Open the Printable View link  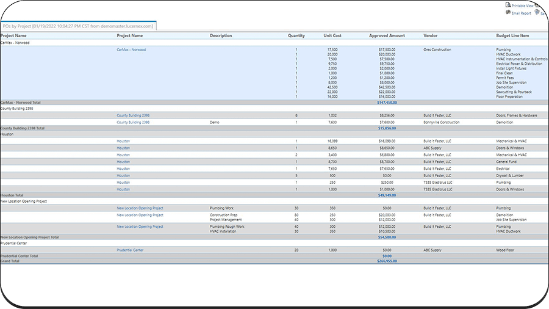click(x=523, y=5)
